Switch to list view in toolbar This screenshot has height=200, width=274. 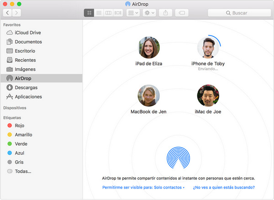99,13
